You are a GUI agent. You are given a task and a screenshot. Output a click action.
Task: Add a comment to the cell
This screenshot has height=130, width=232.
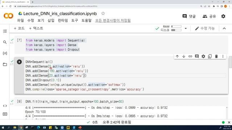197,56
